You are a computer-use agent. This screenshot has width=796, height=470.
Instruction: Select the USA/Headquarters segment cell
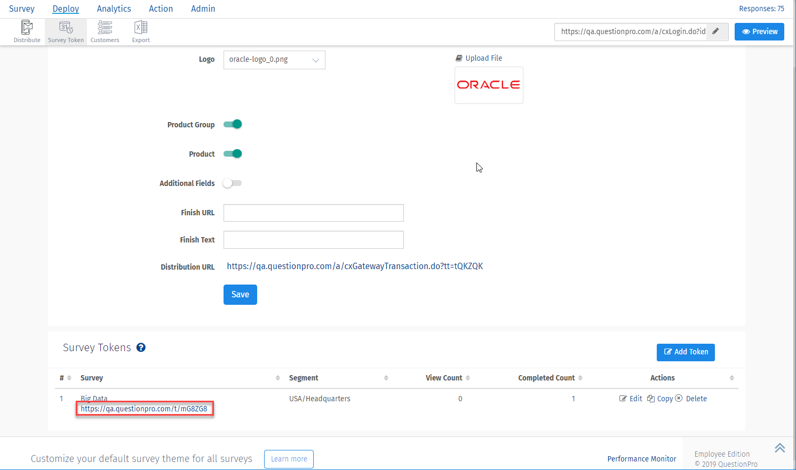[320, 399]
